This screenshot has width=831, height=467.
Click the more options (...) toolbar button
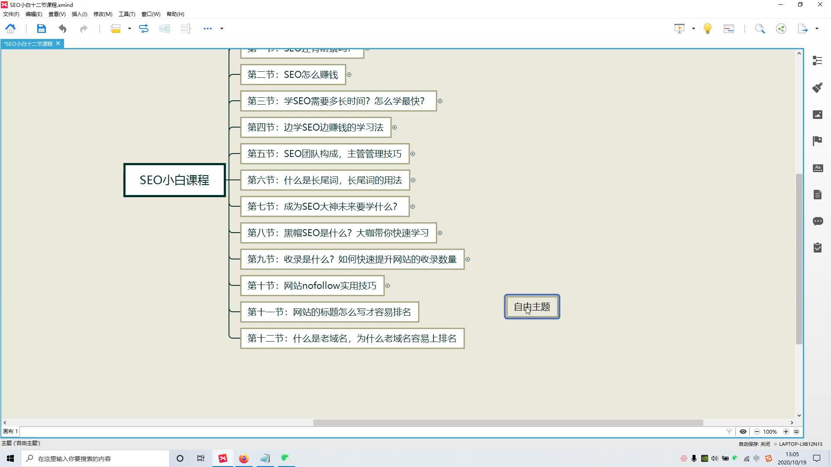click(x=208, y=29)
